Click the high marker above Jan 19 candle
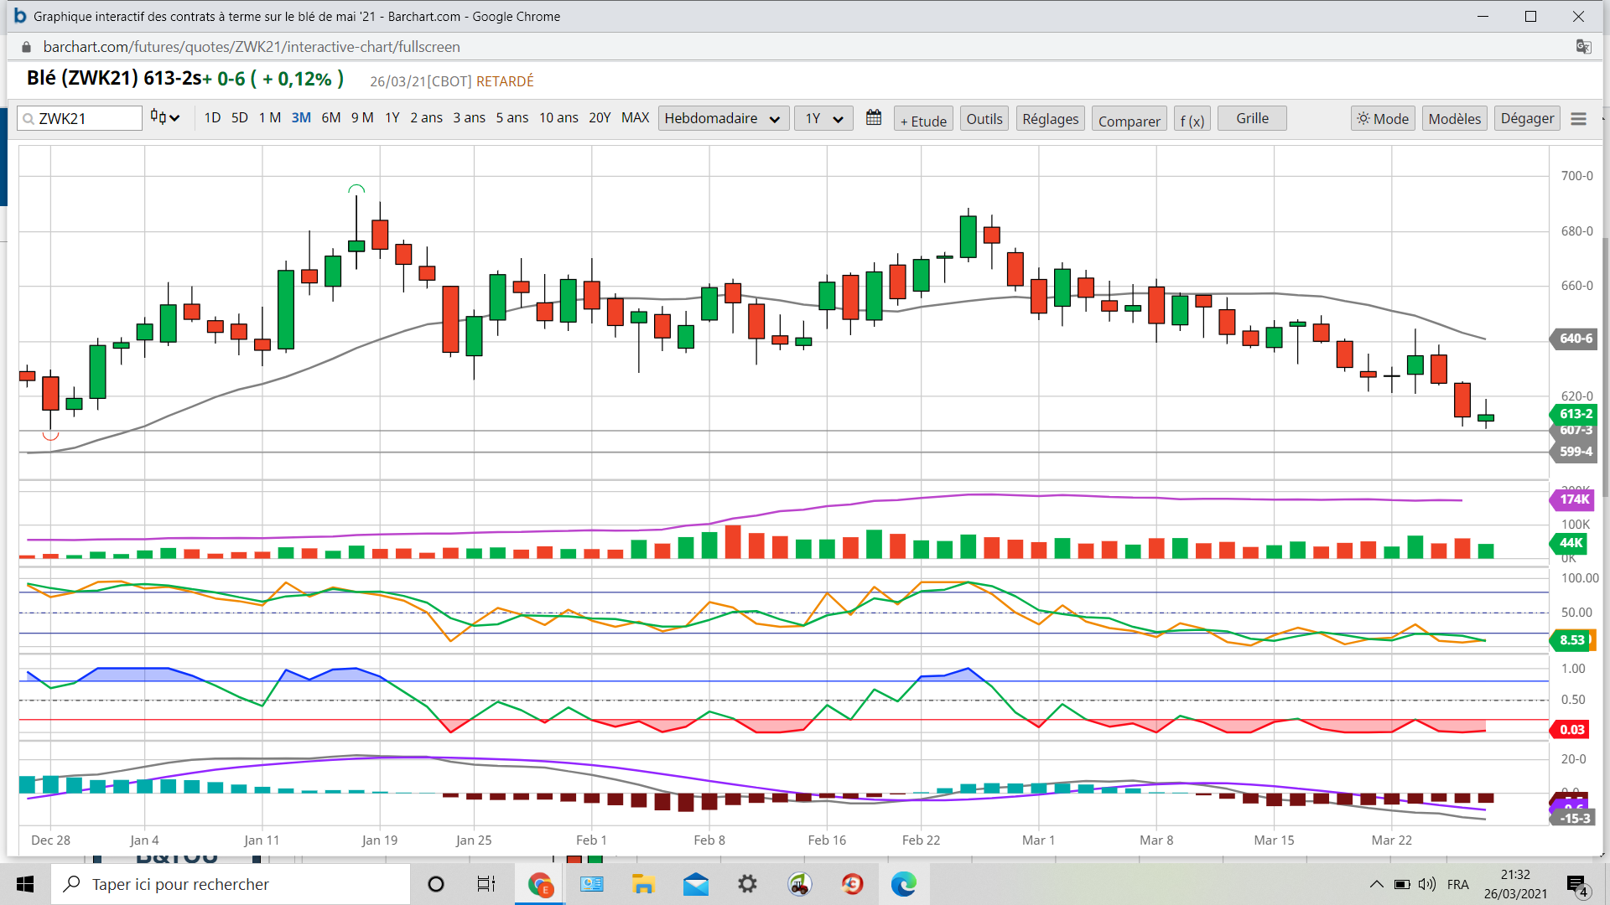This screenshot has width=1610, height=905. click(356, 189)
